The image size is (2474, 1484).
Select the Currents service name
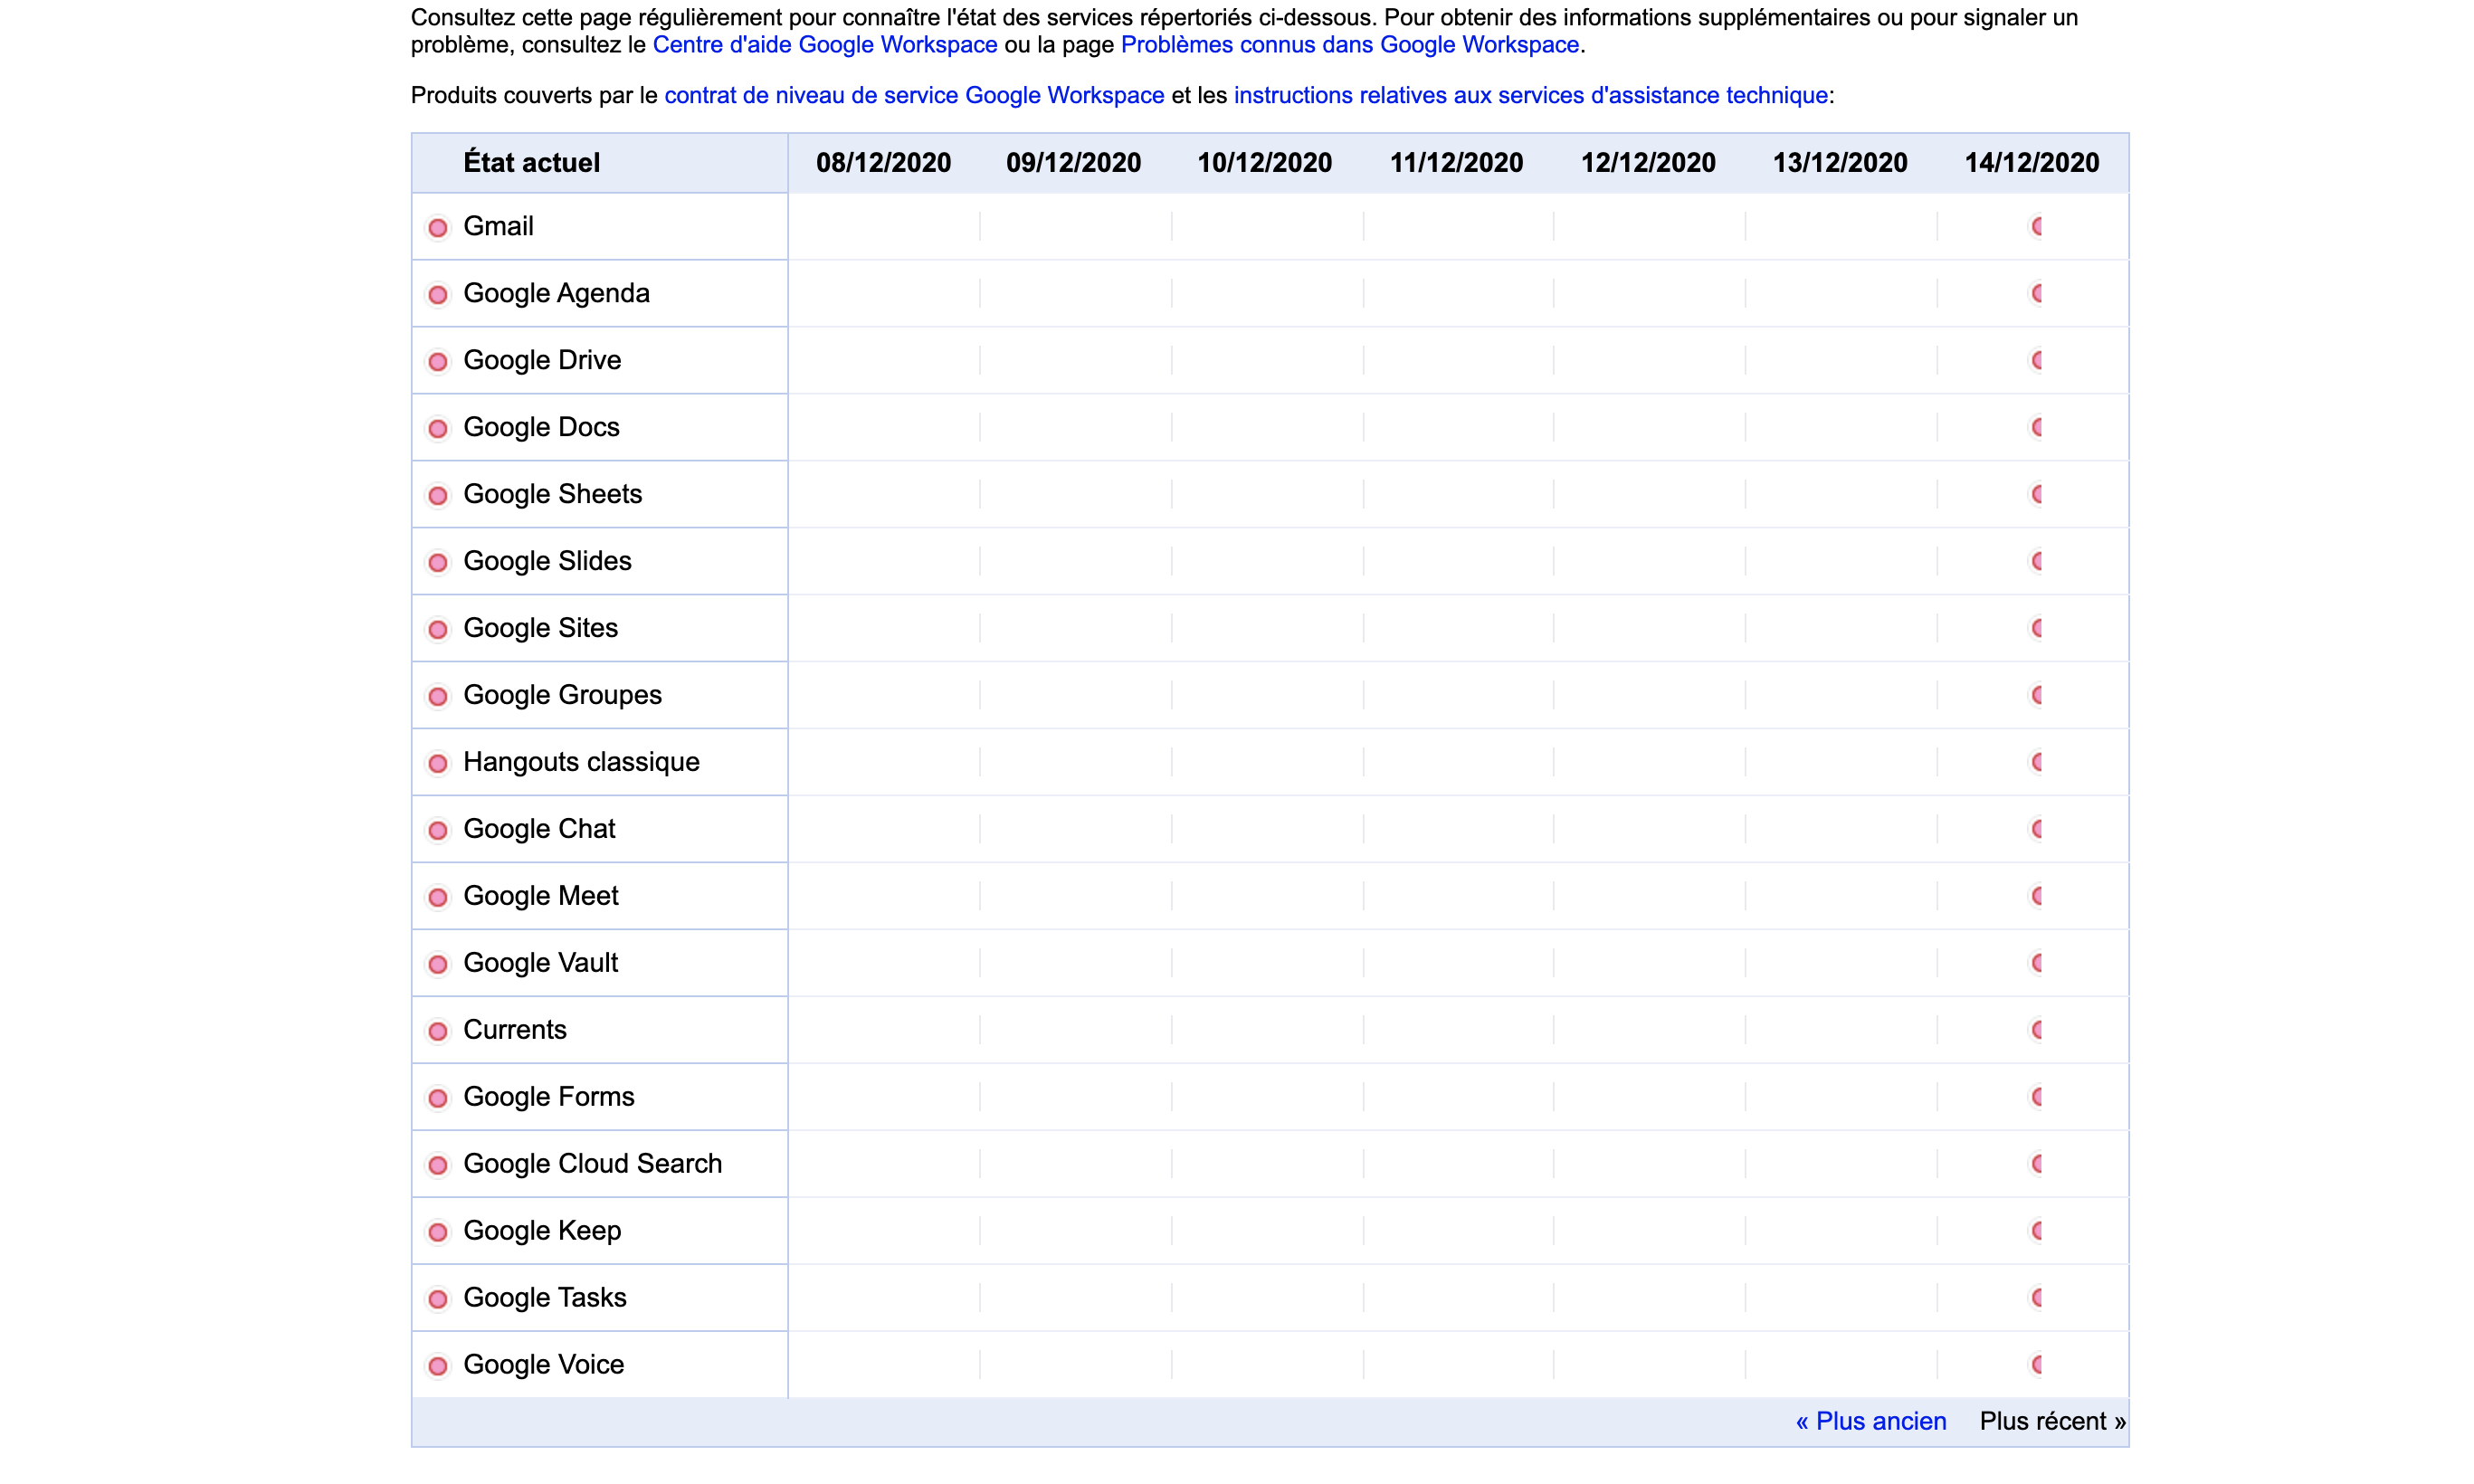515,1031
